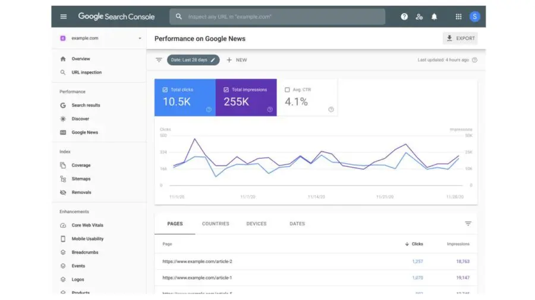This screenshot has height=300, width=535.
Task: Open the Sitemaps page
Action: (81, 179)
